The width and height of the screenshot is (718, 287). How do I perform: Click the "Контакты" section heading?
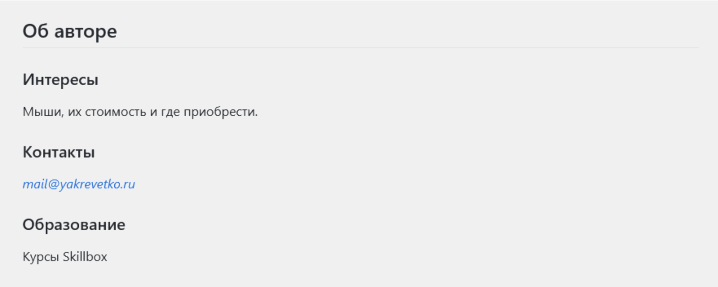click(59, 152)
